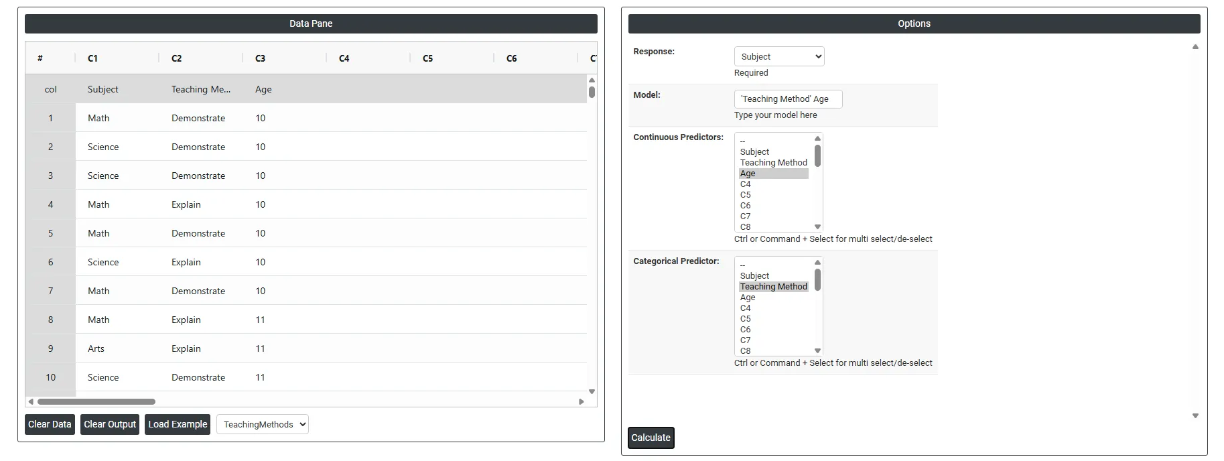Click Options panel scroll-up arrow
This screenshot has width=1224, height=461.
tap(1195, 47)
